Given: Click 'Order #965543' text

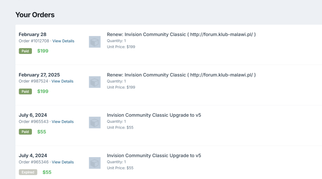Looking at the screenshot, I should [34, 121].
